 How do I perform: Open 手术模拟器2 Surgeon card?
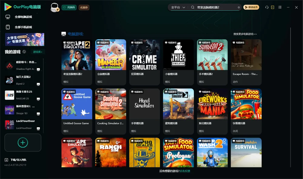click(212, 62)
